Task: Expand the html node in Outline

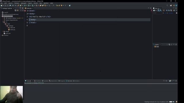Action: pos(154,47)
